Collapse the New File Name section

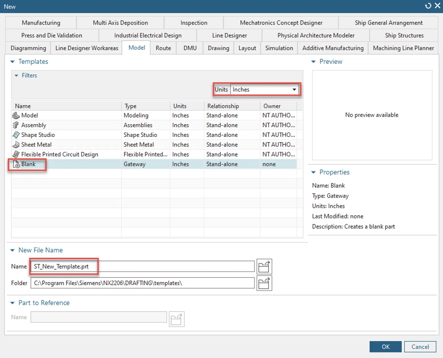click(12, 250)
